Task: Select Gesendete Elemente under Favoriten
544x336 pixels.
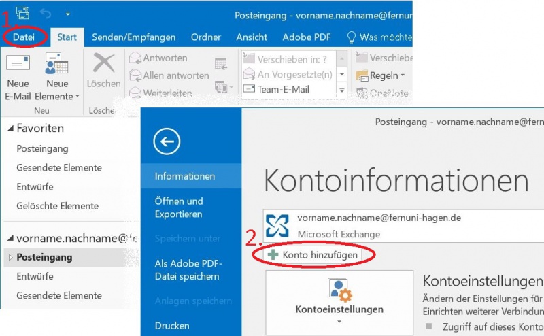Action: tap(59, 167)
